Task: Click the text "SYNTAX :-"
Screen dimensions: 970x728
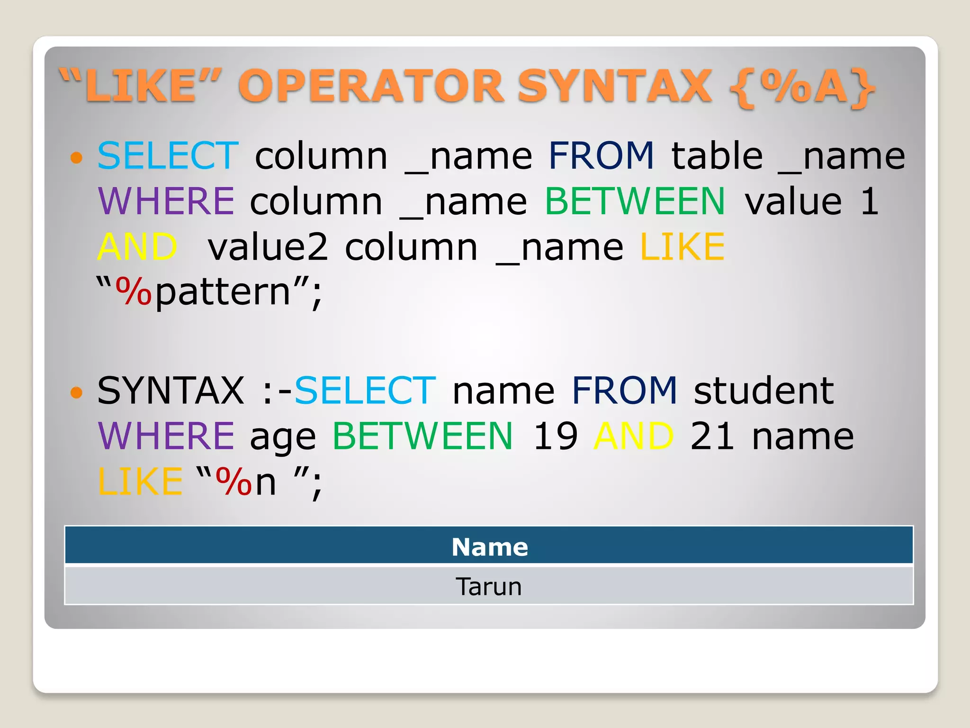Action: [x=194, y=391]
